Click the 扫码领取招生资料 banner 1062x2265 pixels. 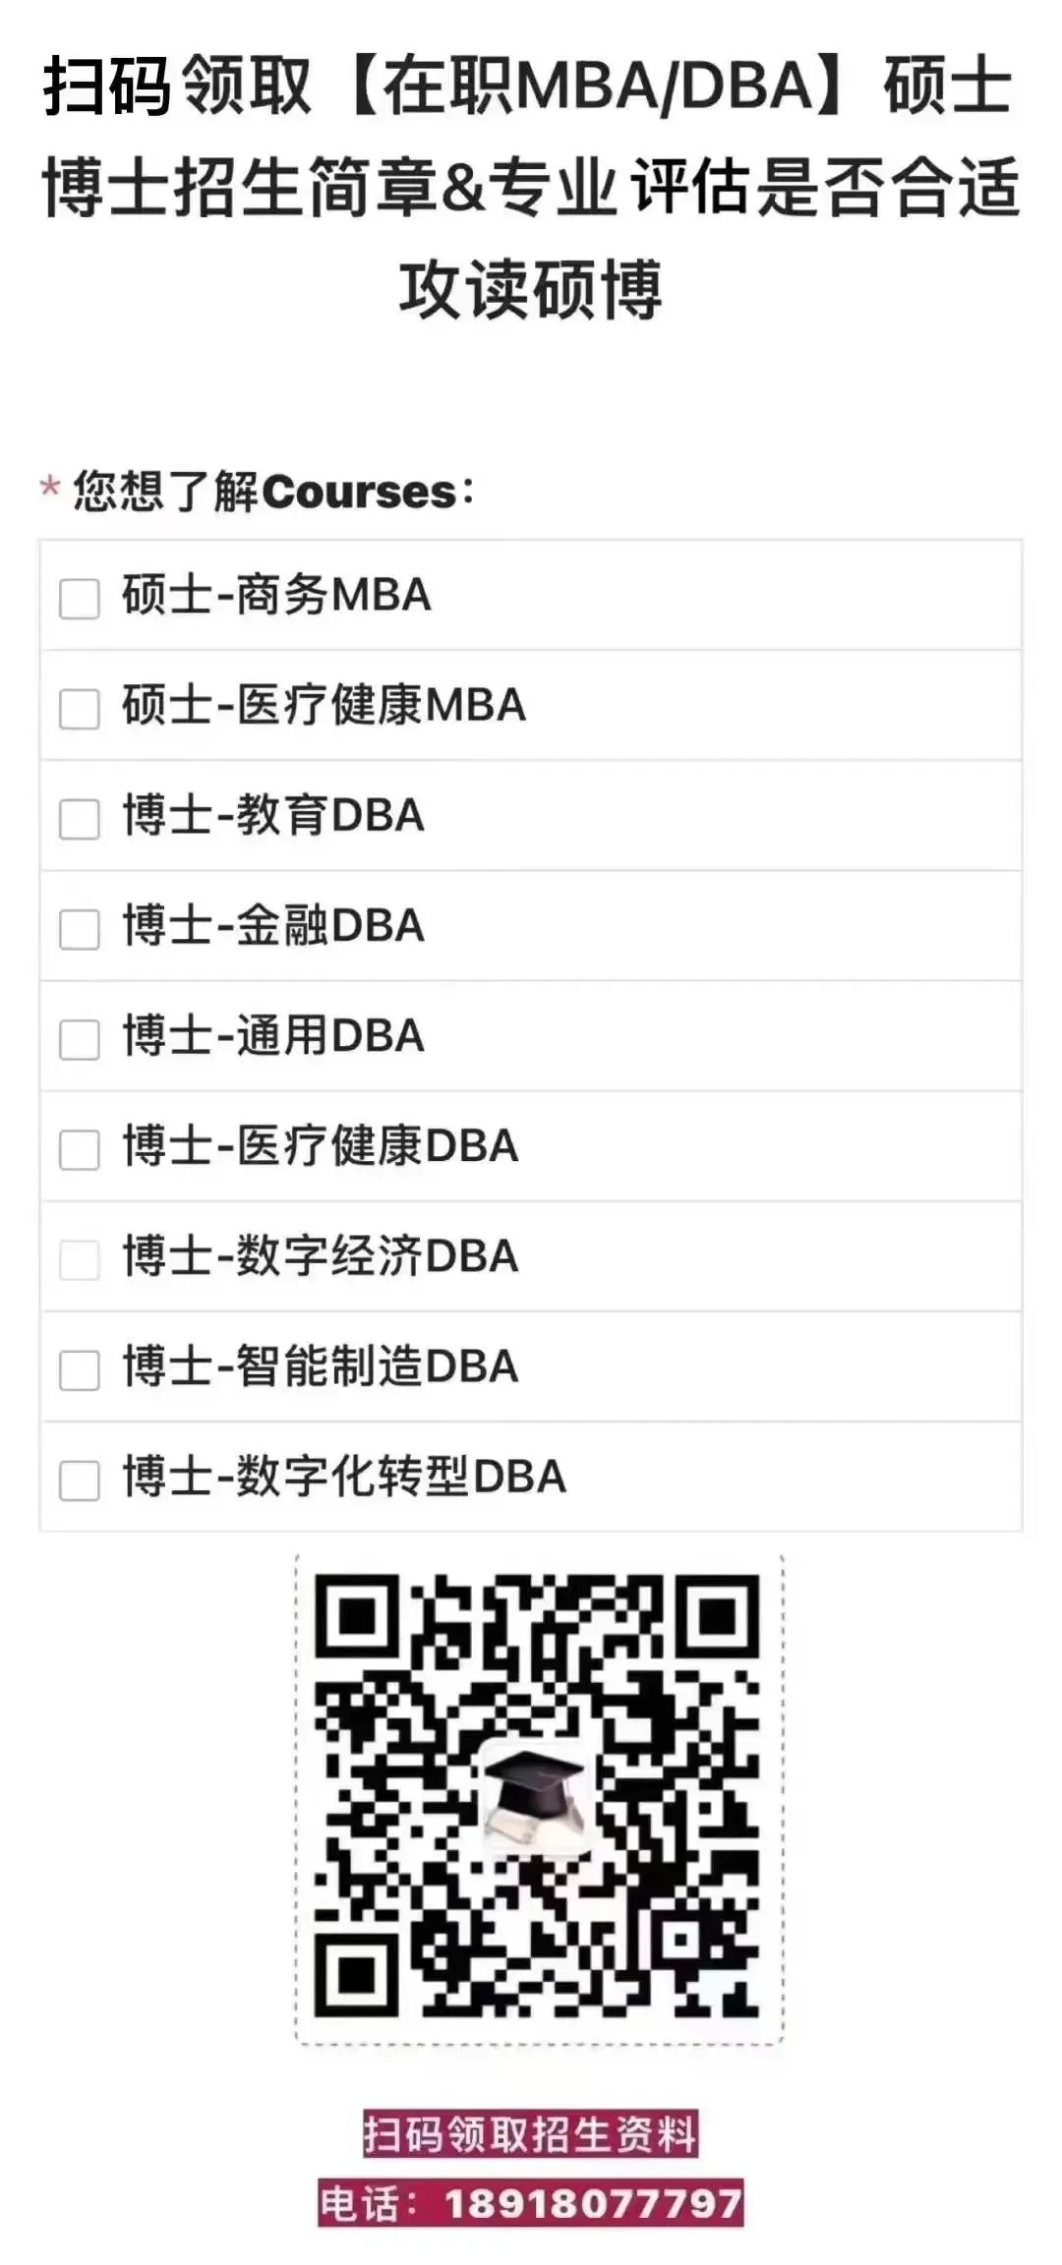531,2133
